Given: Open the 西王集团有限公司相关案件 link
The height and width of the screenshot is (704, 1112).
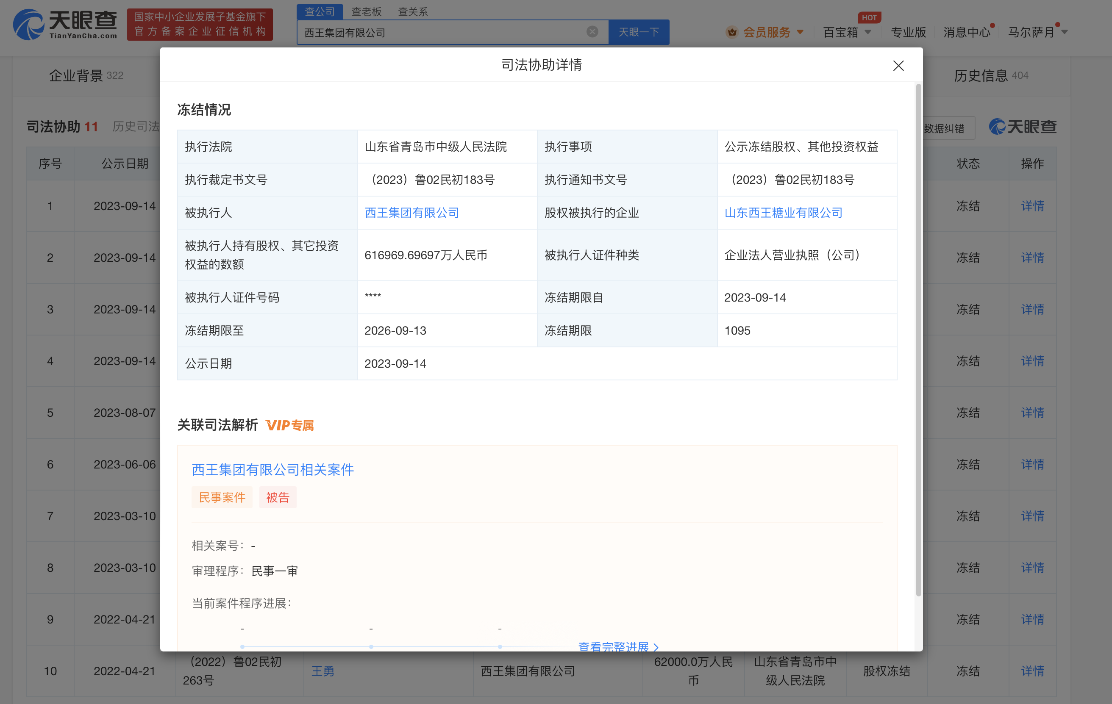Looking at the screenshot, I should [272, 469].
